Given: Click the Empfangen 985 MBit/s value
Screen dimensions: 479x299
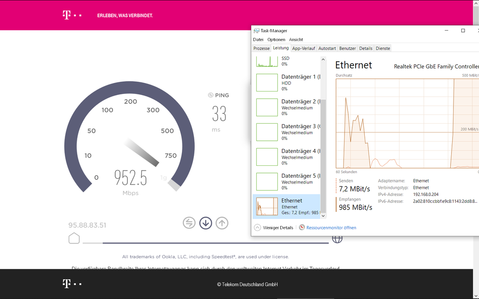Looking at the screenshot, I should 356,207.
